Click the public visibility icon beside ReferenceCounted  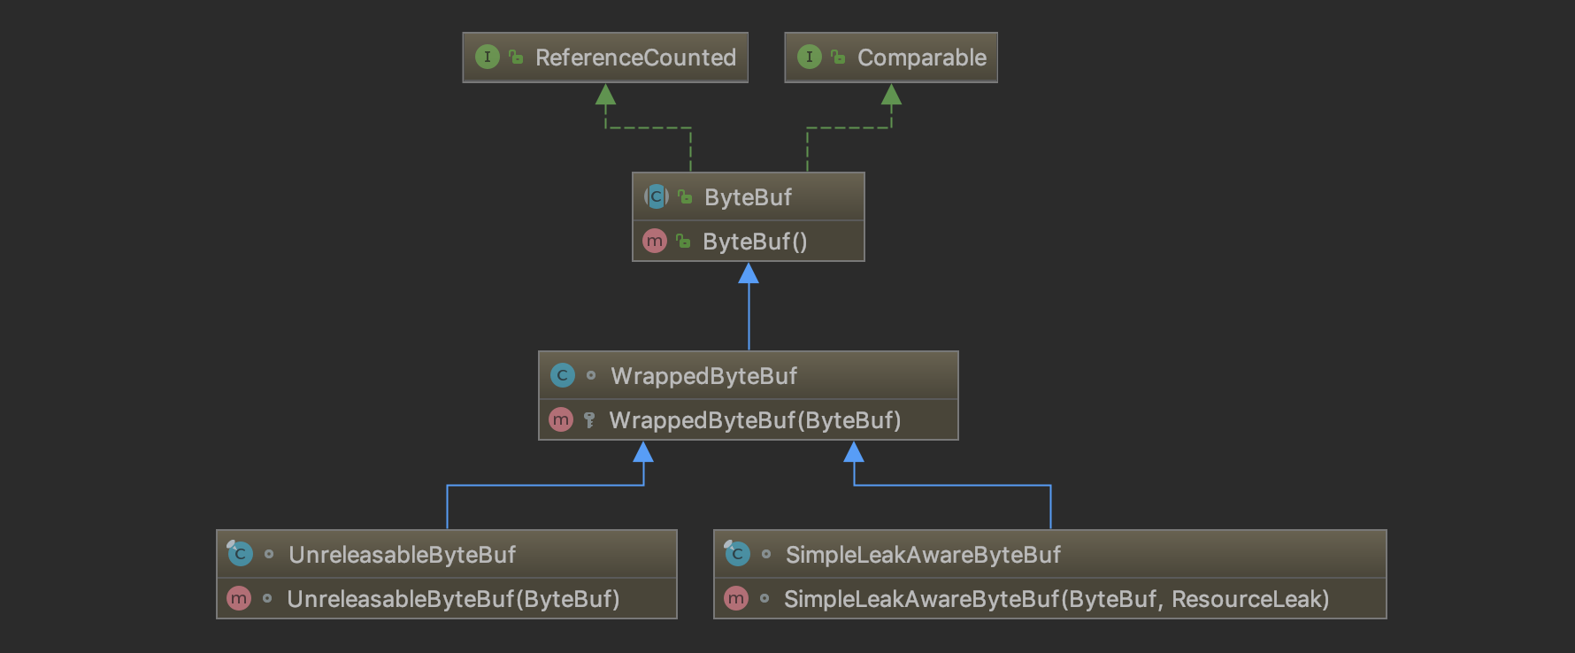(x=516, y=58)
